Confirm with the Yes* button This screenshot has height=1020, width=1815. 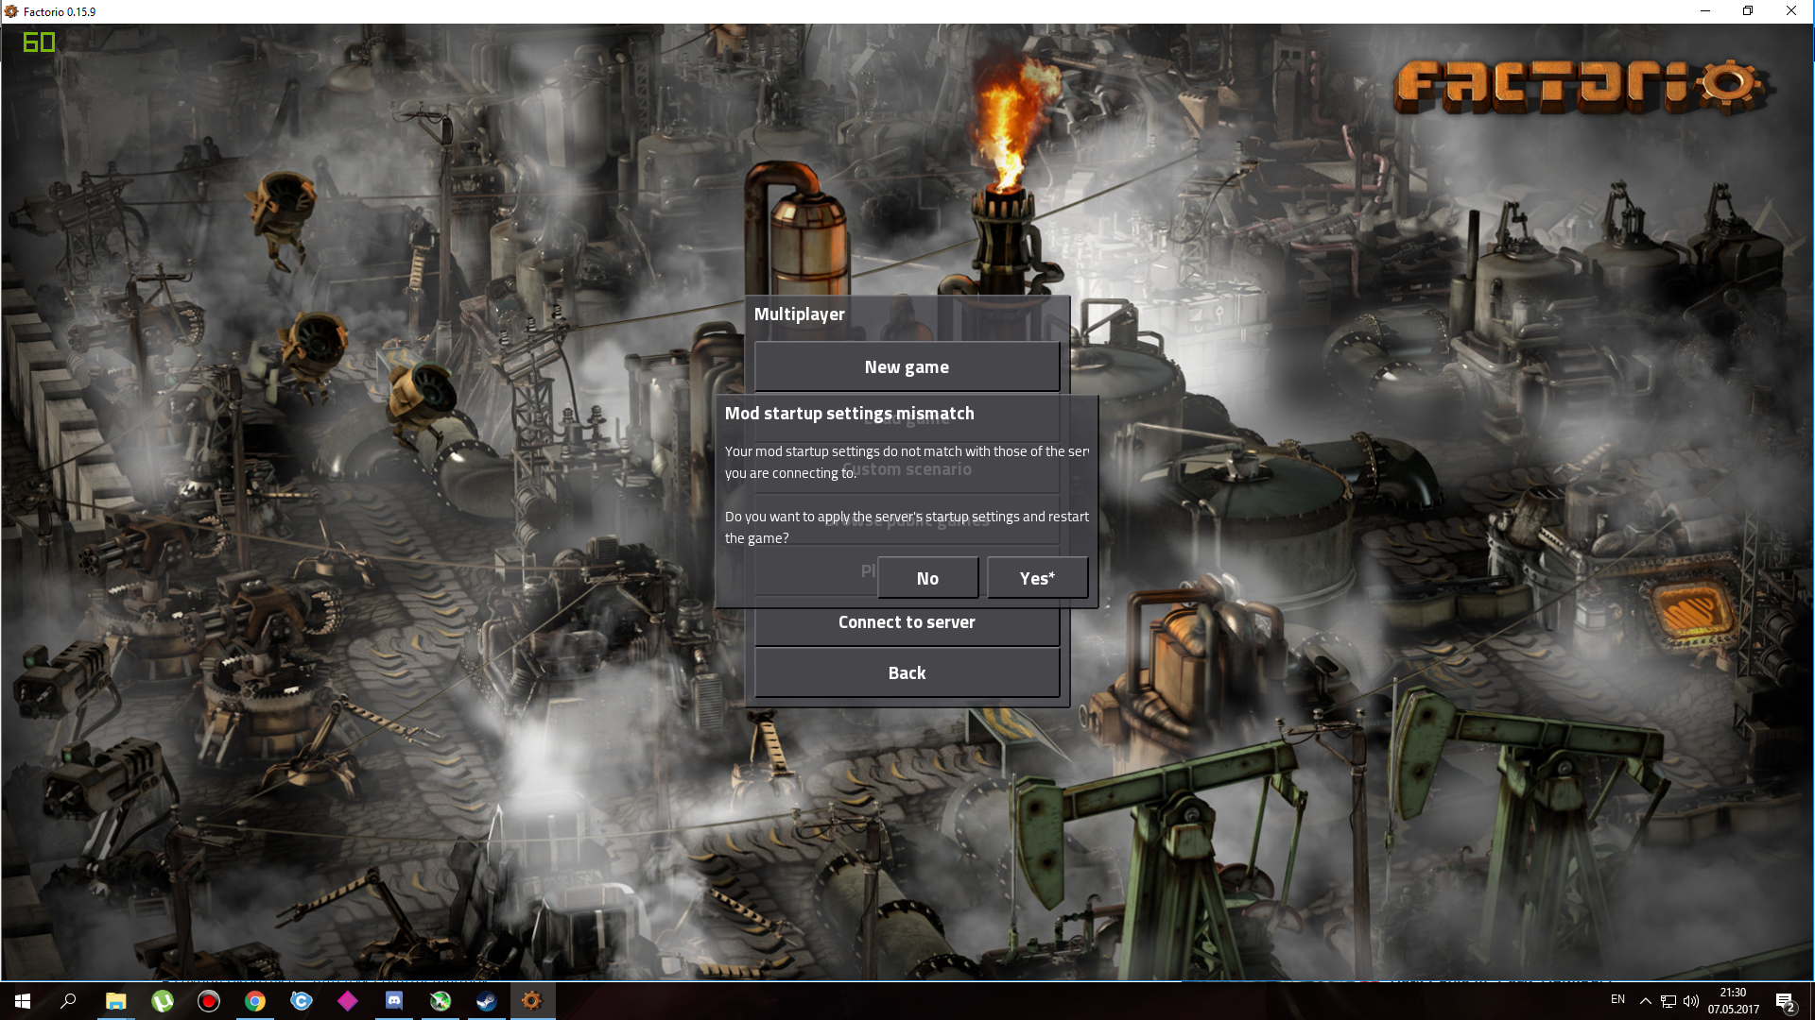(x=1037, y=578)
